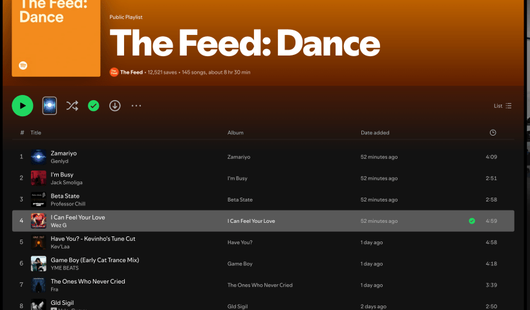This screenshot has height=310, width=530.
Task: Toggle the saved-to-library green checkmark
Action: coord(94,105)
